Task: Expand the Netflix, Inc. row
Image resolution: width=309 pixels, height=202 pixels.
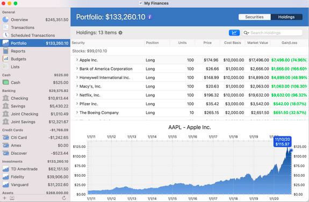Action: (x=77, y=95)
